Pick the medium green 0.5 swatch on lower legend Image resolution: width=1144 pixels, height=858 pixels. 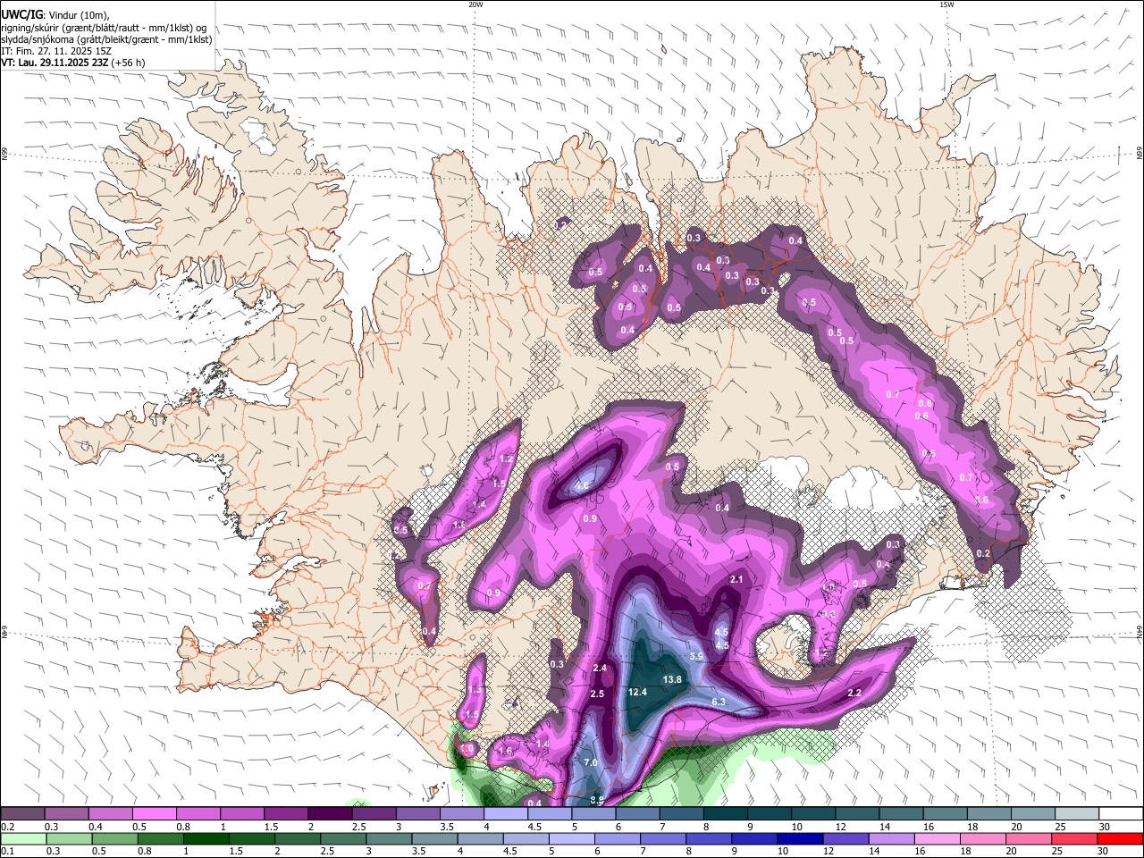114,838
